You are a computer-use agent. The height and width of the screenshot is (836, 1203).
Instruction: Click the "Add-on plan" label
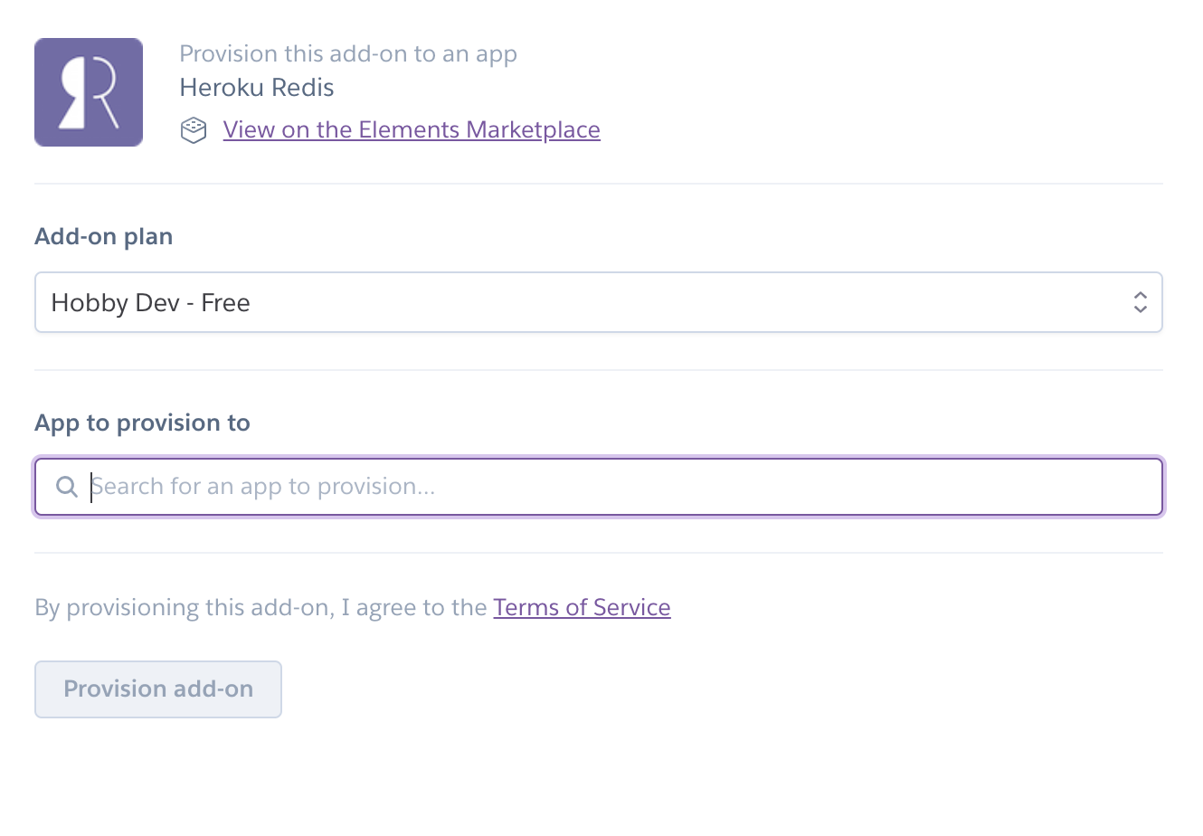103,236
